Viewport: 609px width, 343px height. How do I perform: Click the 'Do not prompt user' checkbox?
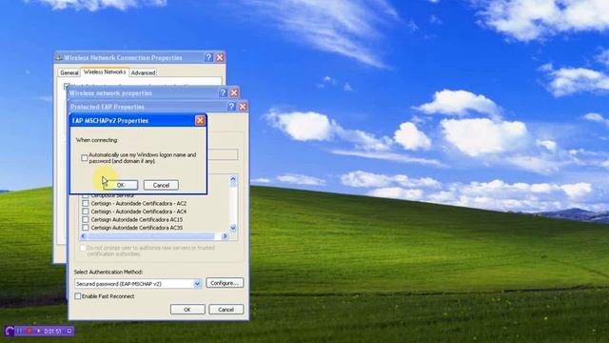click(x=83, y=248)
